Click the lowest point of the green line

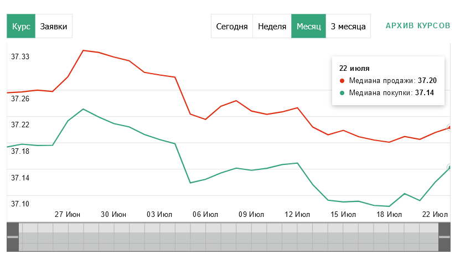390,206
